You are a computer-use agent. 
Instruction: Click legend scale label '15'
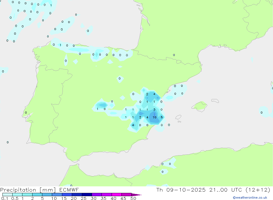64,198
